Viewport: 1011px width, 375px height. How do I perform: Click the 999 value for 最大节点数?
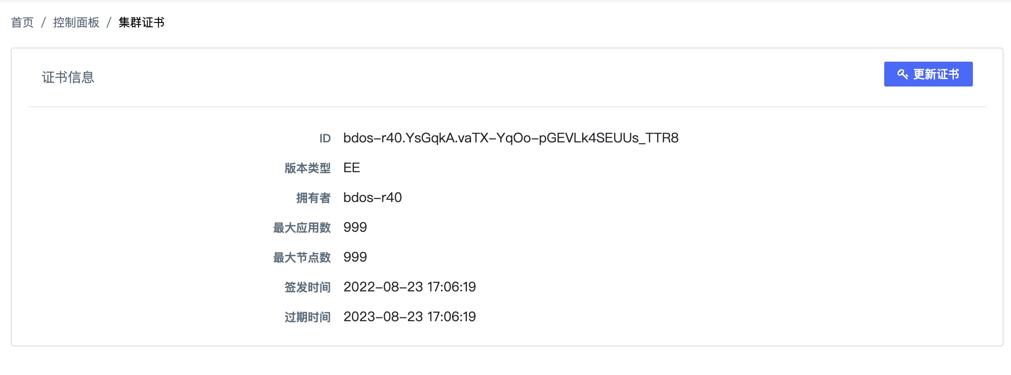[x=355, y=257]
